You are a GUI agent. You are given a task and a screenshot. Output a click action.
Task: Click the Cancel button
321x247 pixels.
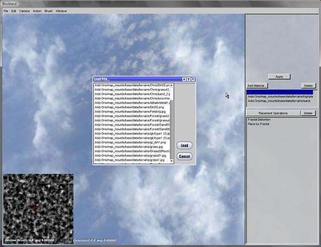pos(185,156)
